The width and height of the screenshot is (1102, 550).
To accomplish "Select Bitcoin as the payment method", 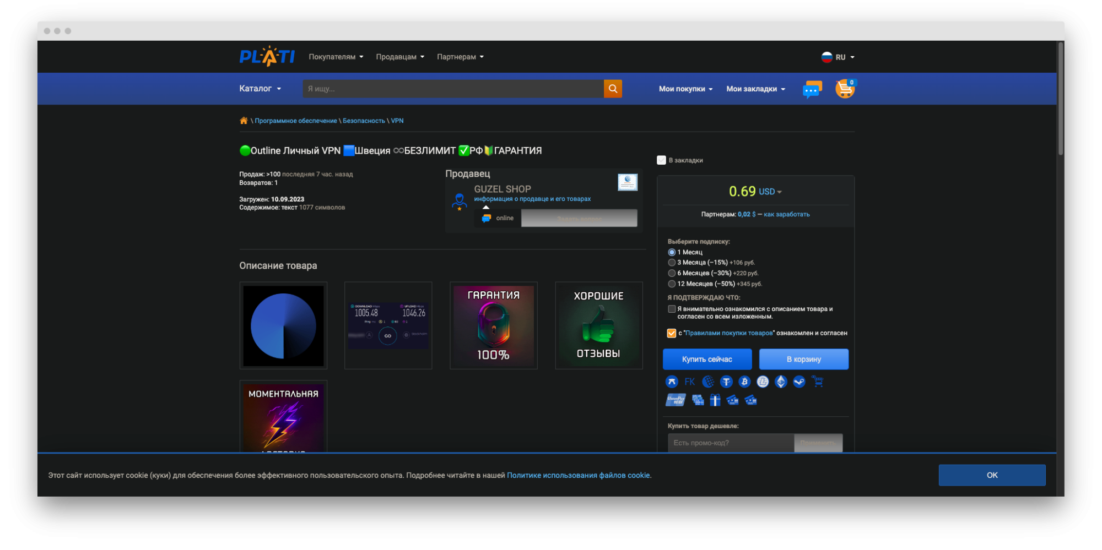I will 744,382.
